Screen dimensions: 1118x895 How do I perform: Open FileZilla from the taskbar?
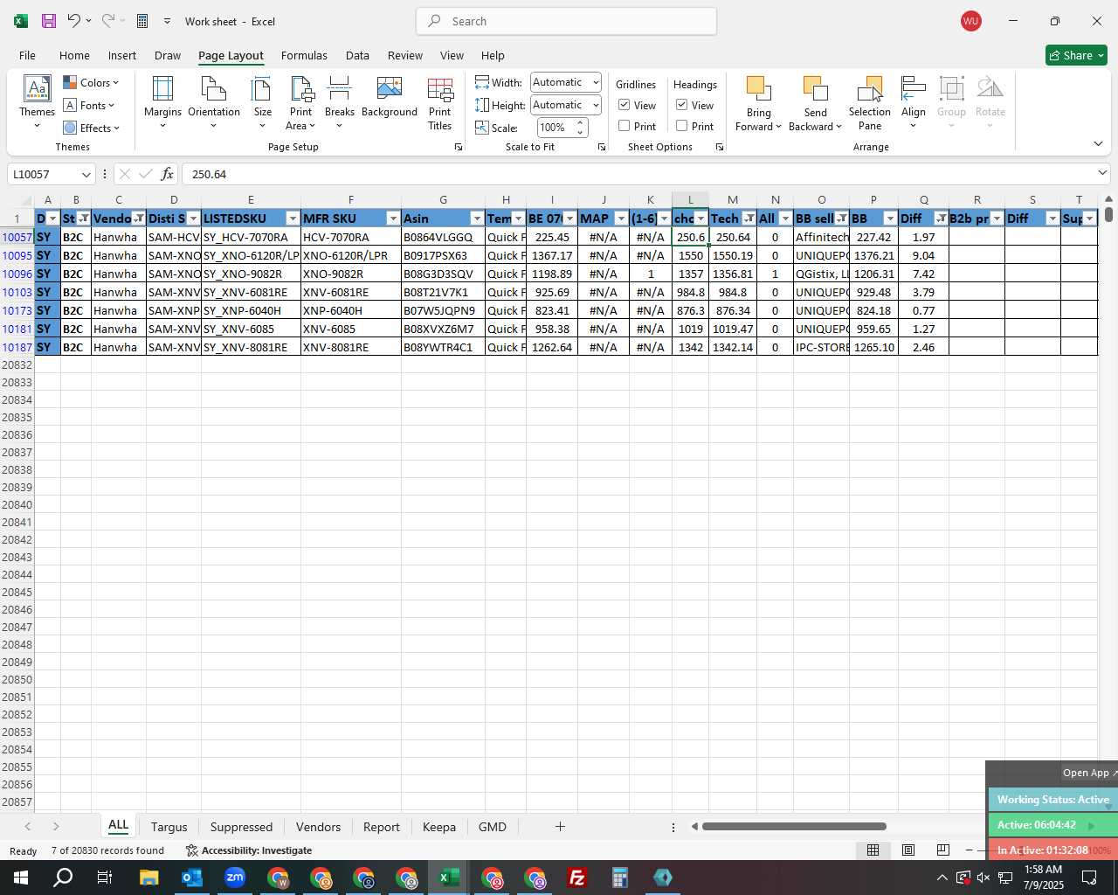click(577, 878)
